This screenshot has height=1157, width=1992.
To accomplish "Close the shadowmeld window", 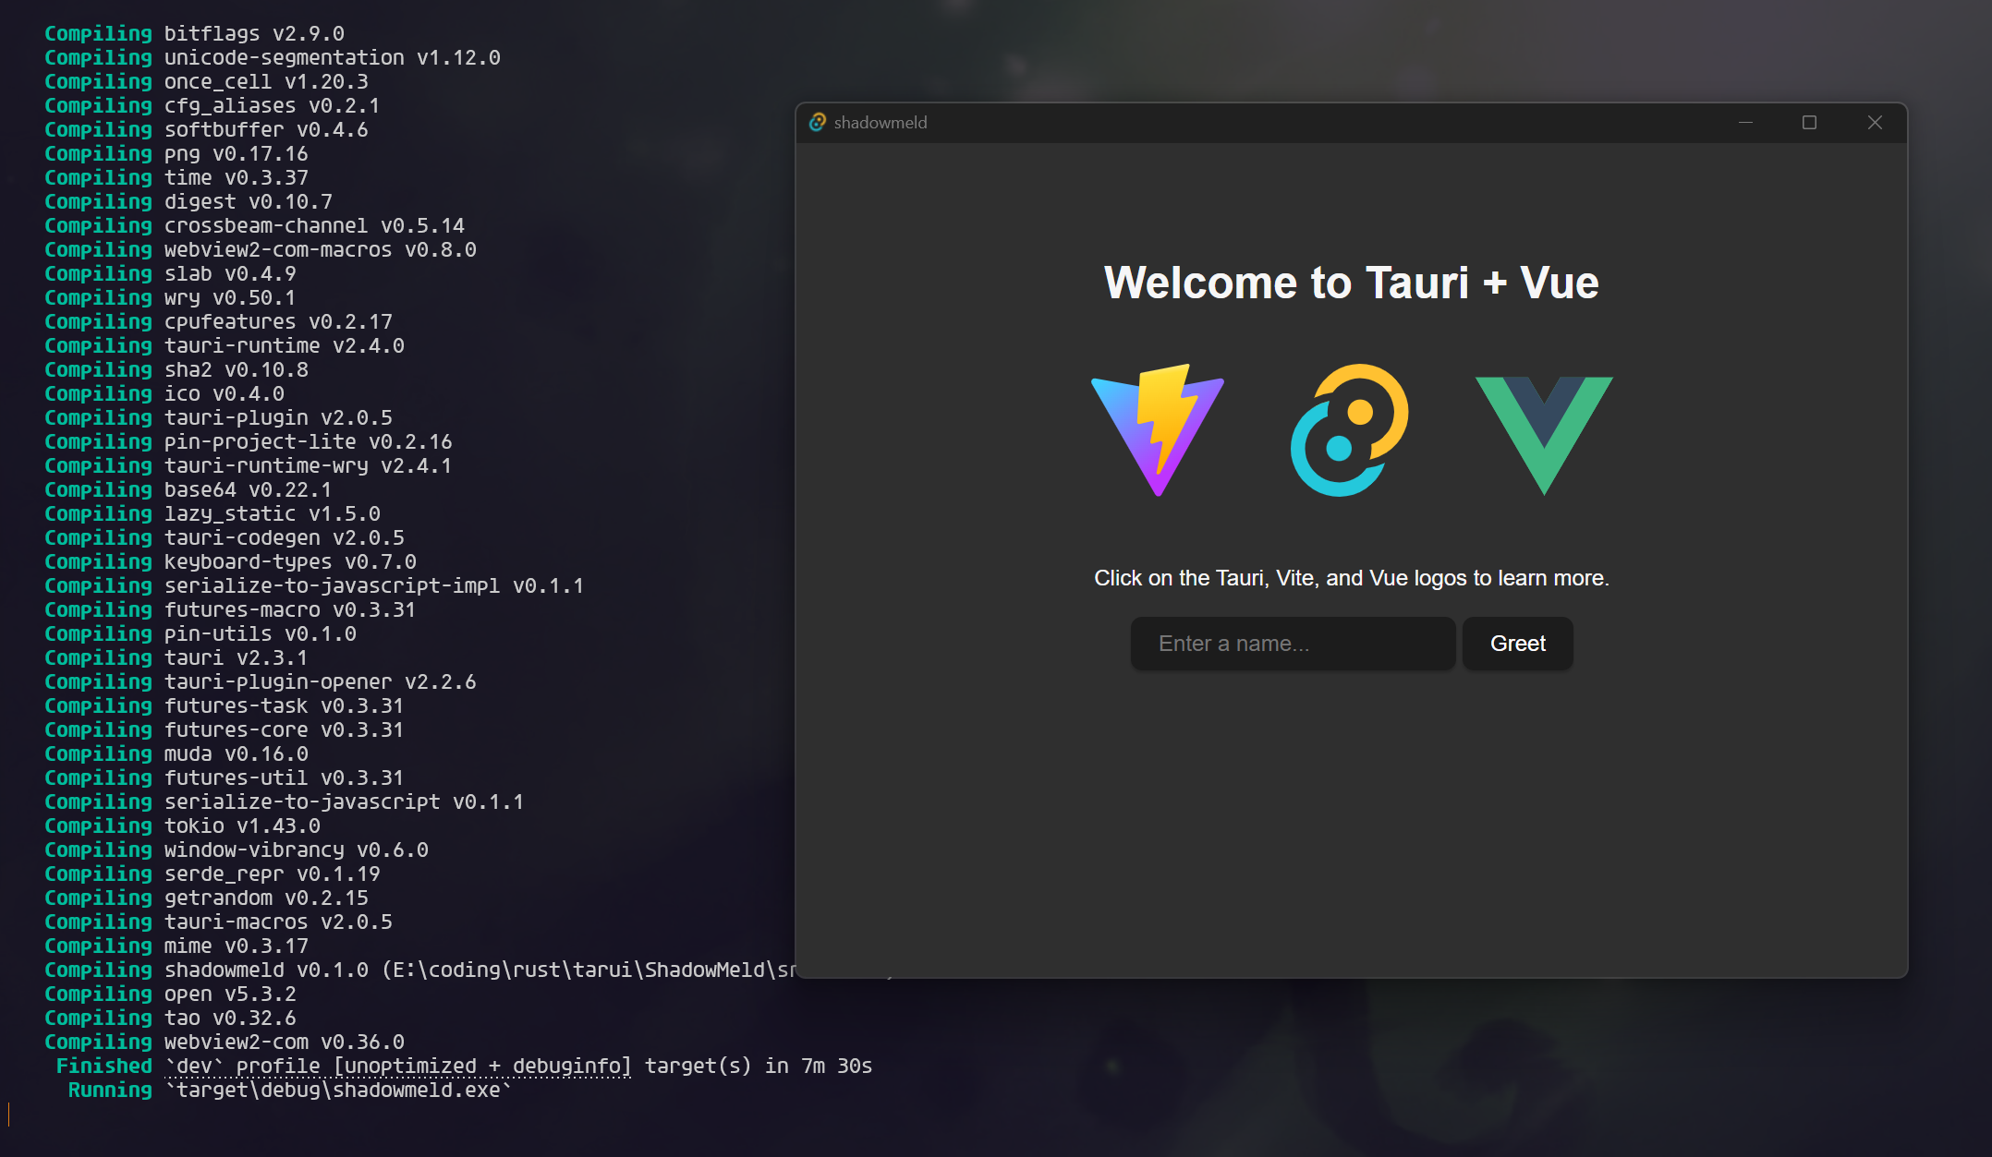I will pyautogui.click(x=1875, y=123).
